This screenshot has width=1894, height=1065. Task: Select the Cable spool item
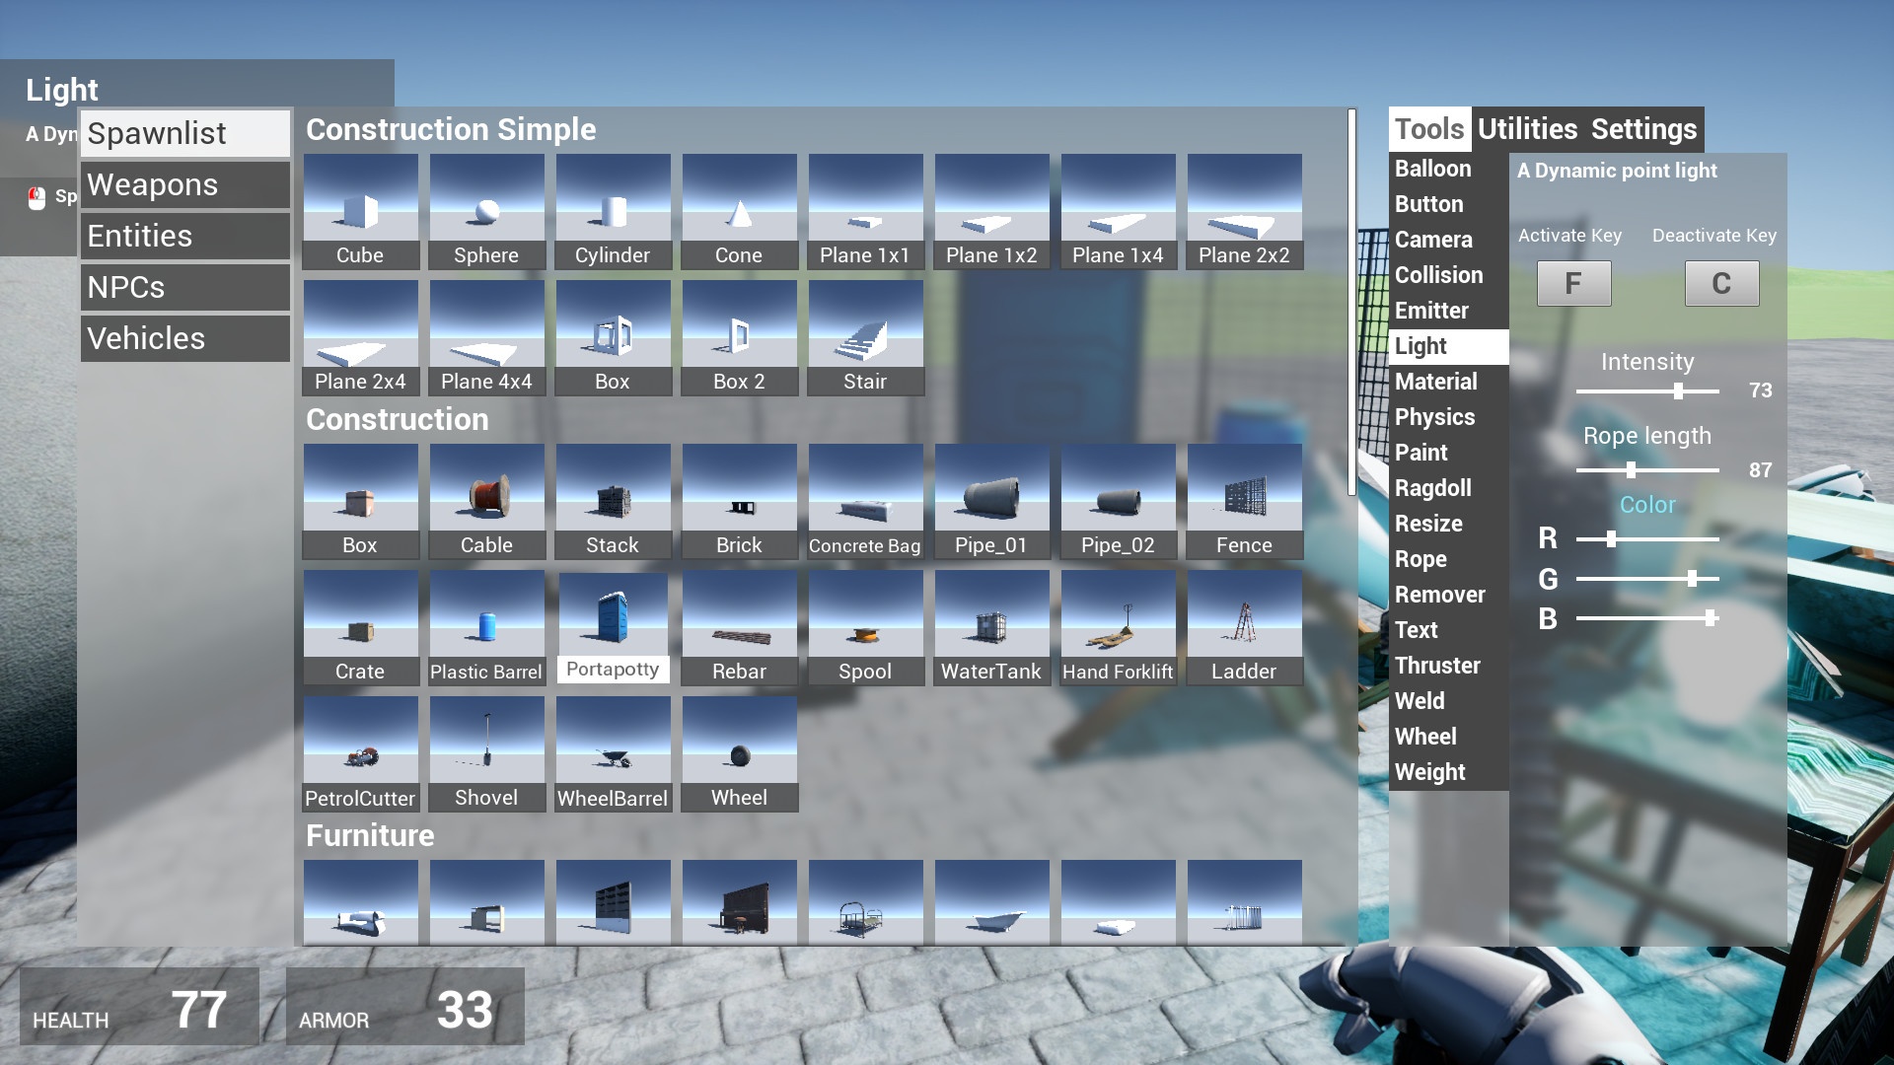[x=486, y=501]
